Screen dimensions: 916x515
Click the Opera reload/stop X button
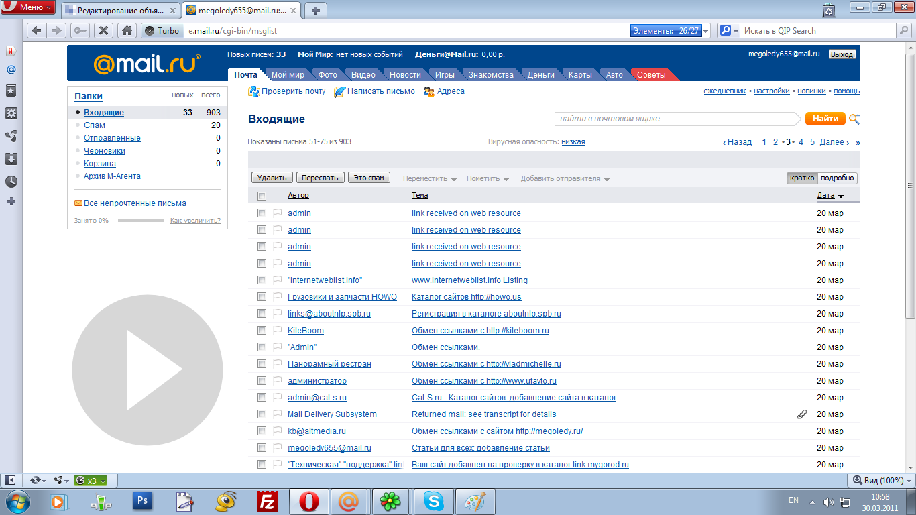click(103, 30)
